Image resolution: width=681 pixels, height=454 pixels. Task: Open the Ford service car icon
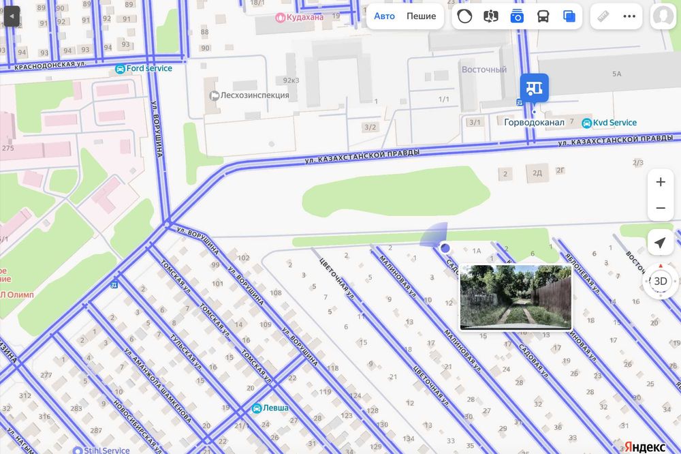(120, 69)
